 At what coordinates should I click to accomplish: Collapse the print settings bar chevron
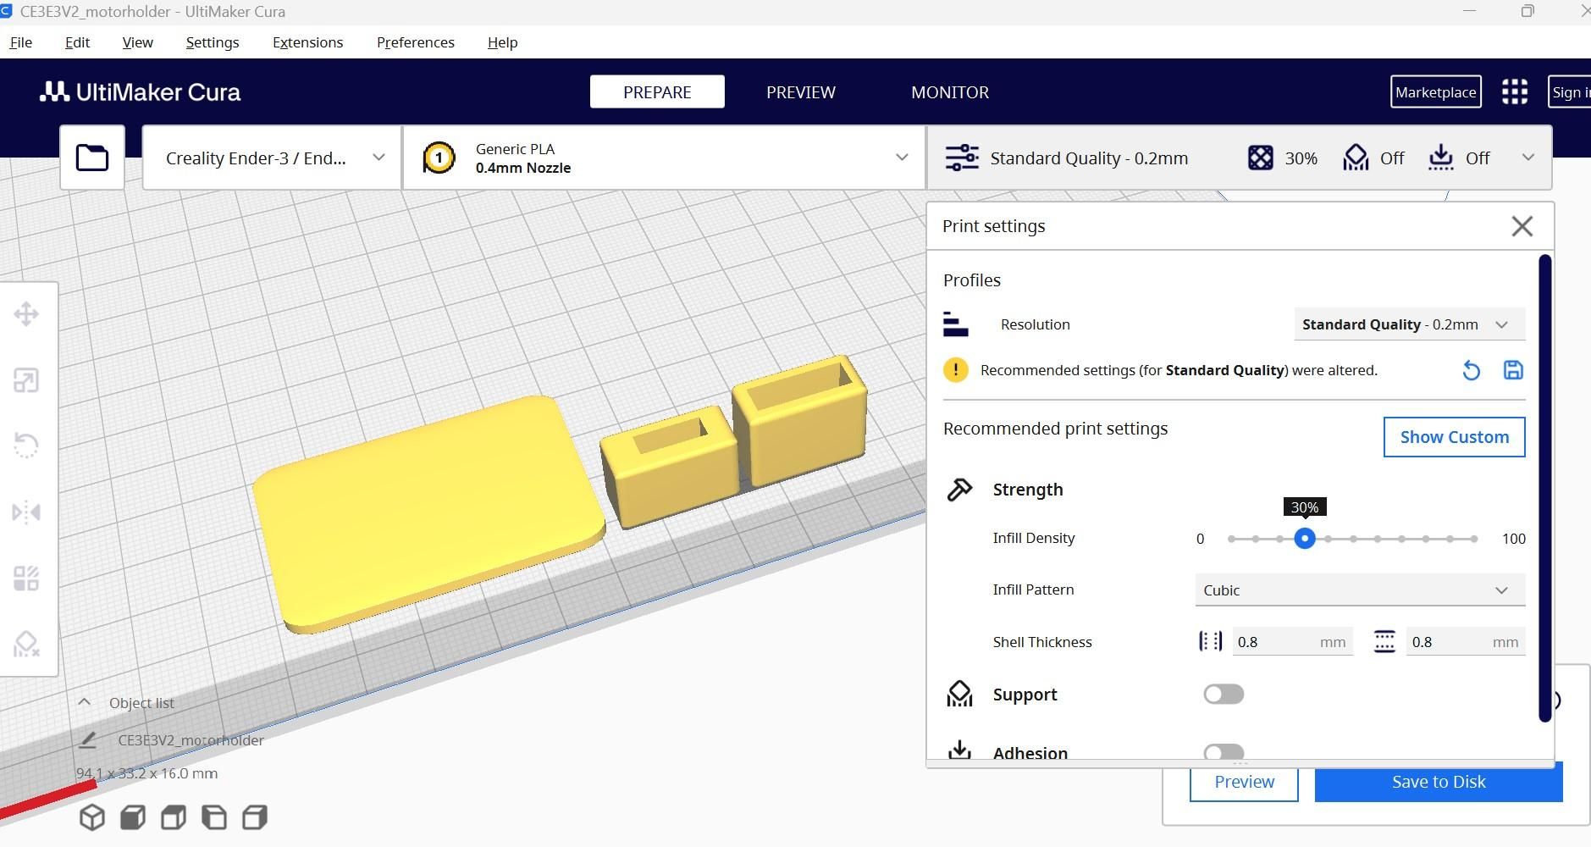(x=1528, y=158)
